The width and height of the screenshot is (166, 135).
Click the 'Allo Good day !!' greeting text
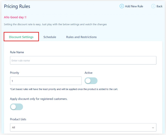[15, 17]
